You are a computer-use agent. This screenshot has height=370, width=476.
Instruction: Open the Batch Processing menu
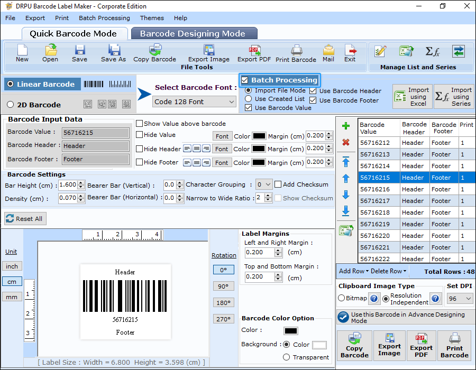[104, 18]
